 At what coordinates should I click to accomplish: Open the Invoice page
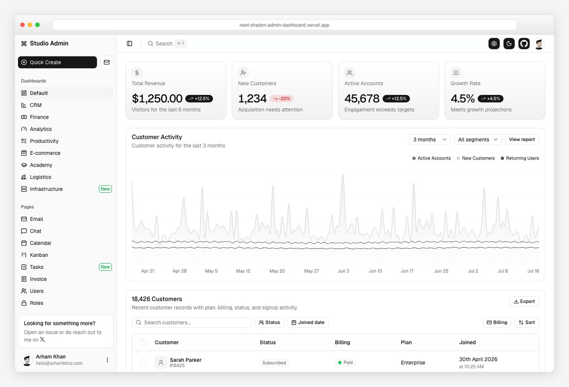click(65, 279)
